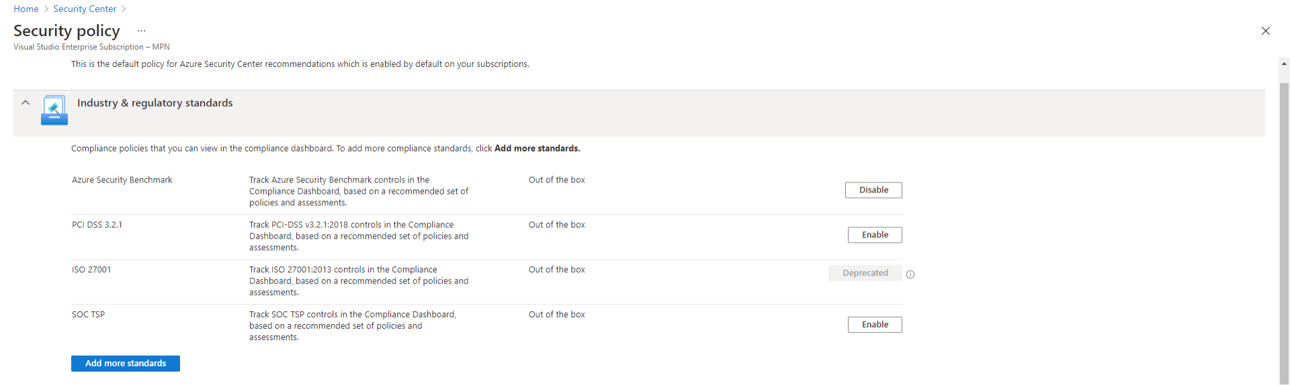Image resolution: width=1290 pixels, height=385 pixels.
Task: Click the scrollbar up arrow
Action: pyautogui.click(x=1284, y=64)
